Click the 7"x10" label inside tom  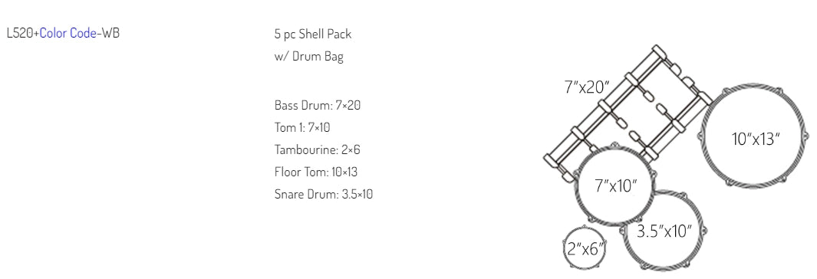pyautogui.click(x=616, y=185)
